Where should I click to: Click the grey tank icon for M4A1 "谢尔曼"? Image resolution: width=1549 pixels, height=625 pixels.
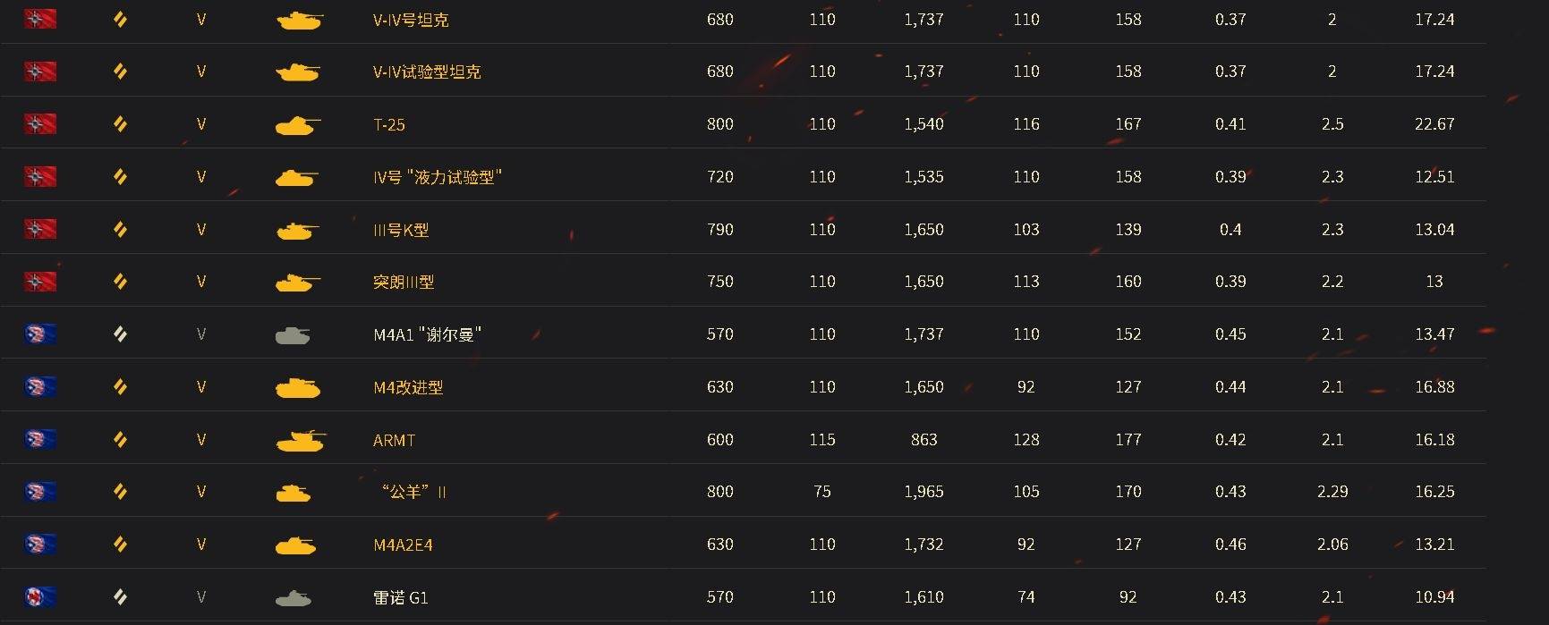click(x=293, y=335)
